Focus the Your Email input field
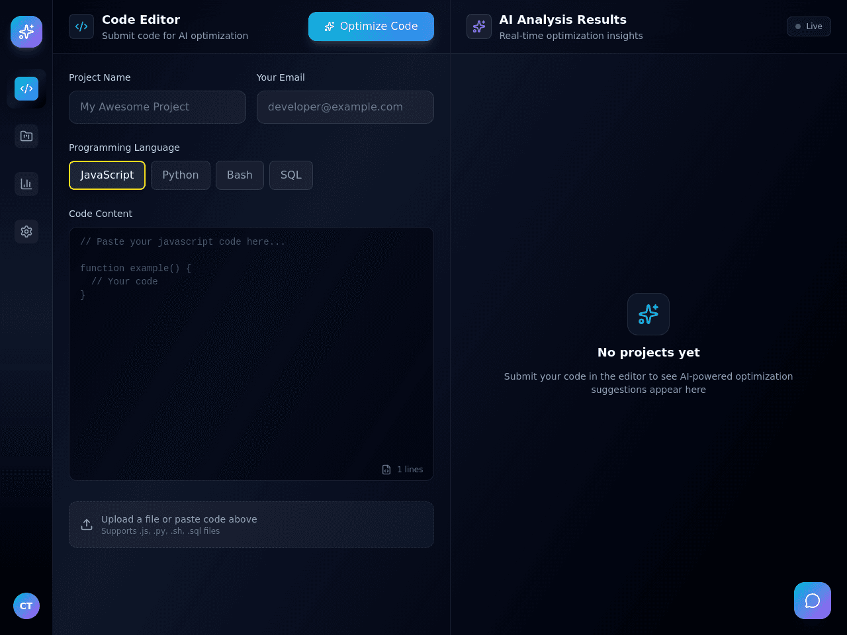847x635 pixels. coord(345,107)
